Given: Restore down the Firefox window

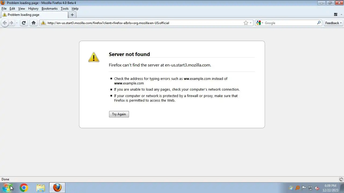Looking at the screenshot, I should click(x=330, y=3).
